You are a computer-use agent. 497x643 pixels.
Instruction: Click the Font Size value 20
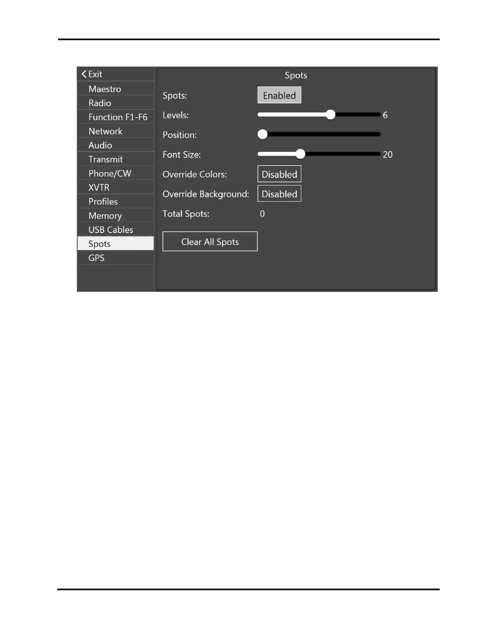tap(388, 155)
